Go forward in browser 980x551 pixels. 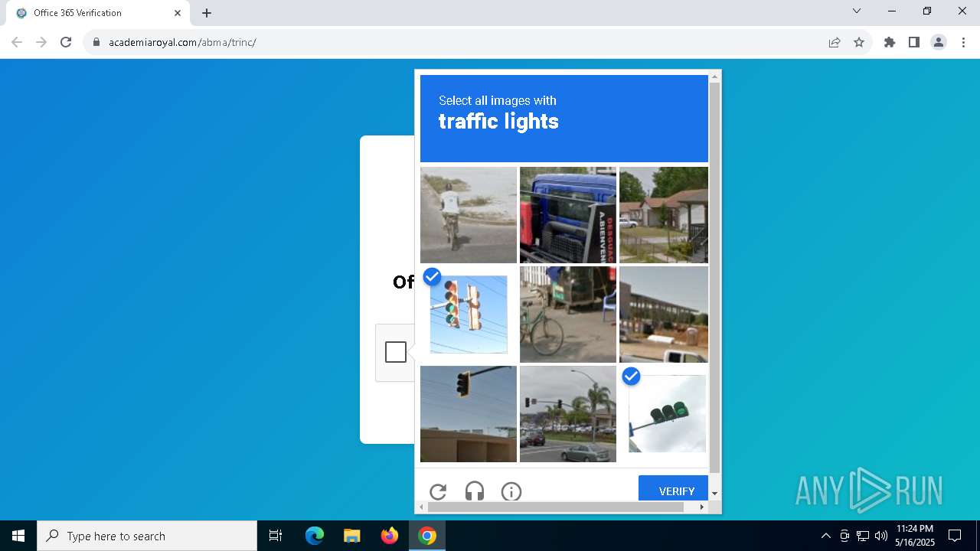pos(41,42)
